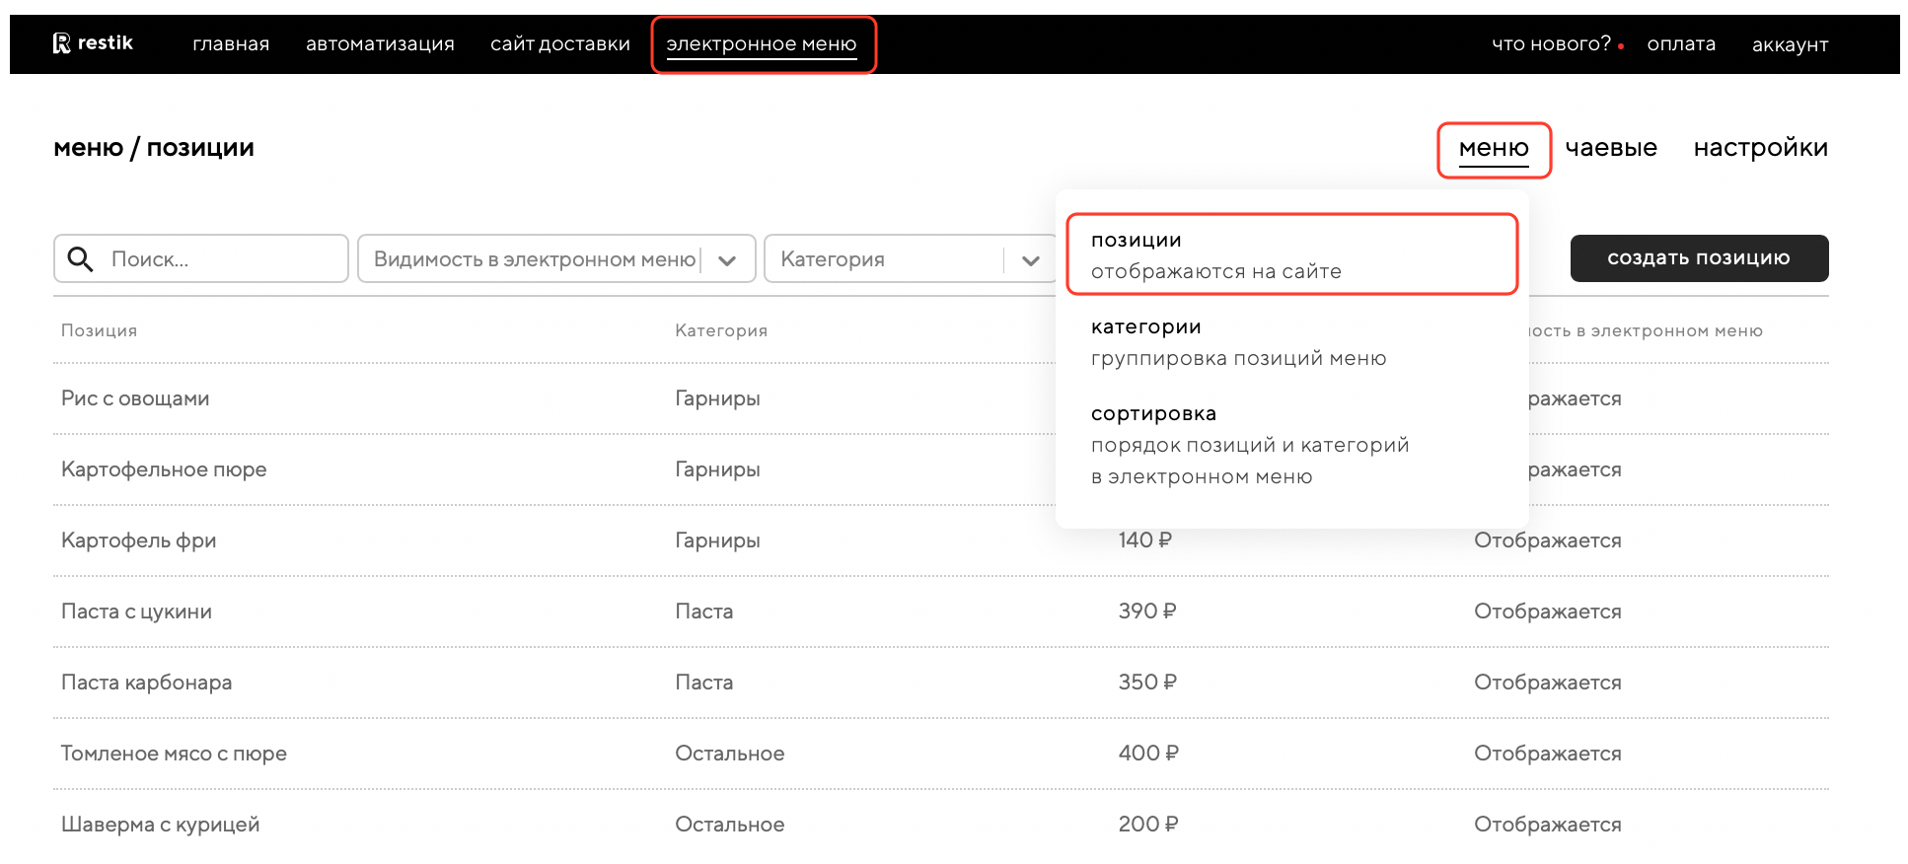
Task: Click the search magnifier icon
Action: tap(80, 259)
